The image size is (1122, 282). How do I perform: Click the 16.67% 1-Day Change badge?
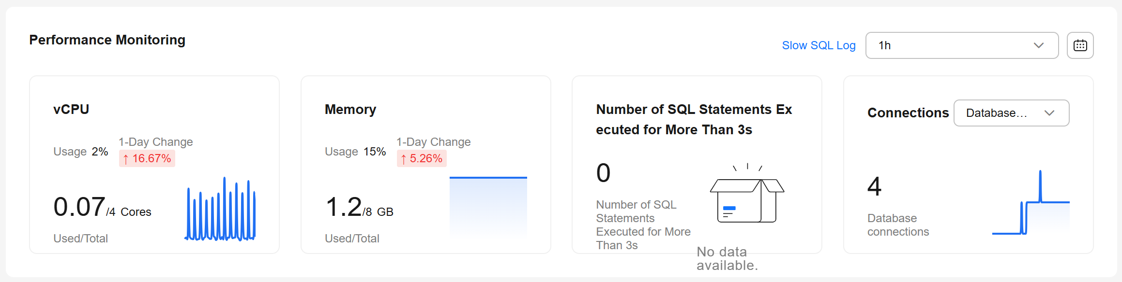tap(147, 158)
